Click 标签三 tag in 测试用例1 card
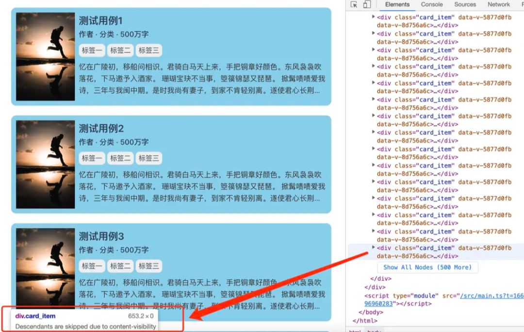This screenshot has height=332, width=524. (149, 50)
